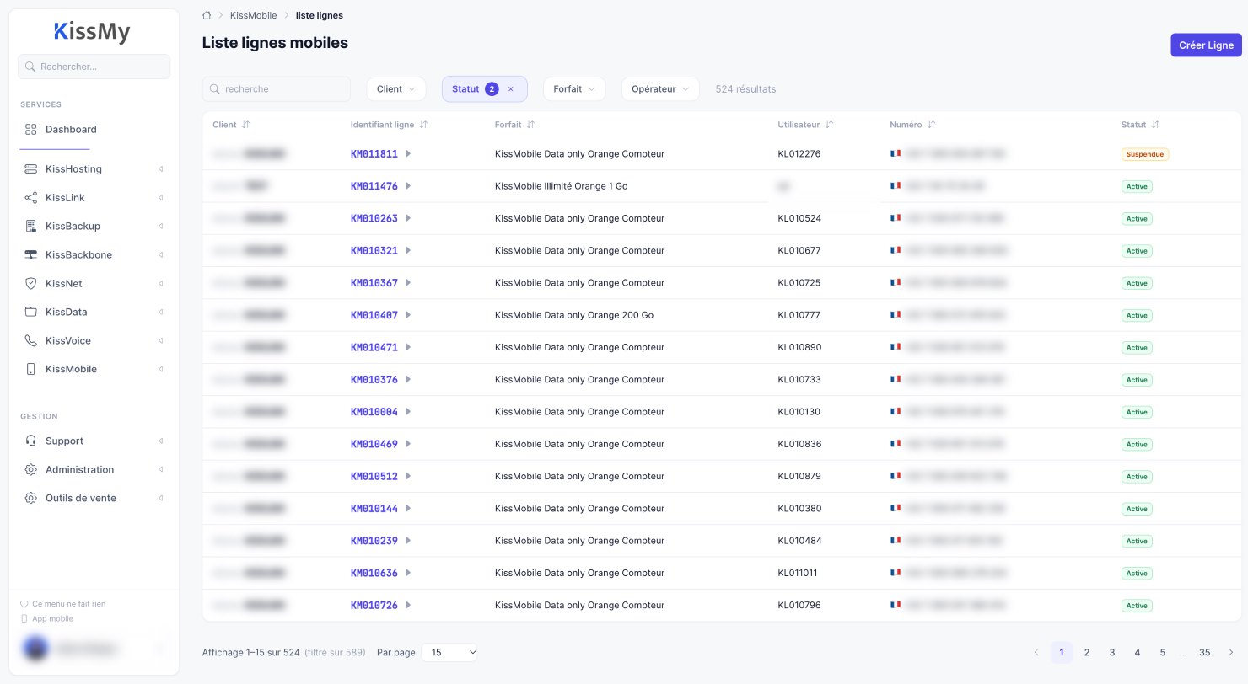Open the Client filter dropdown

pyautogui.click(x=396, y=89)
